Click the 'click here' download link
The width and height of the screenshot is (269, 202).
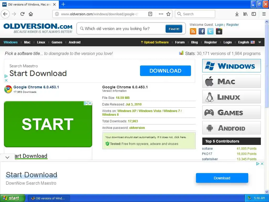point(180,137)
